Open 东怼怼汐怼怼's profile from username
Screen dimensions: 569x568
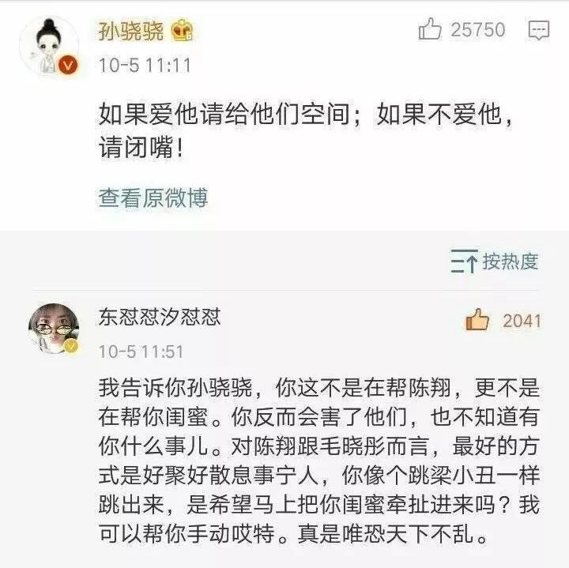[160, 317]
